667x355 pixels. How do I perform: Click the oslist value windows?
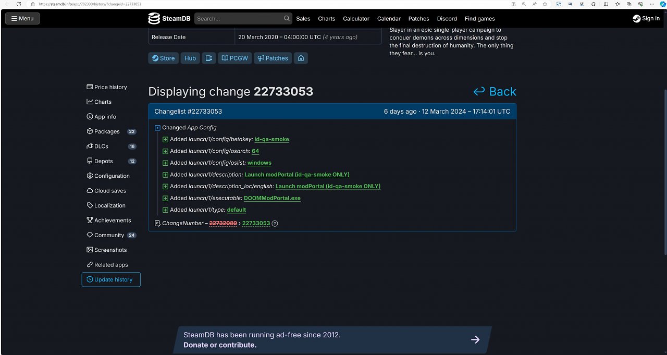point(260,163)
